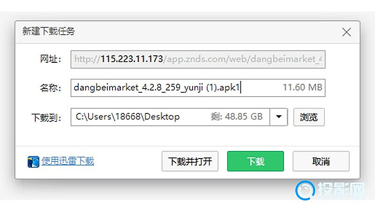The width and height of the screenshot is (375, 211).
Task: Focus the 名称 filename input field
Action: pyautogui.click(x=198, y=88)
